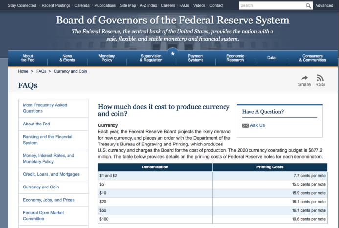Open Payment Systems navigation item

tap(196, 58)
